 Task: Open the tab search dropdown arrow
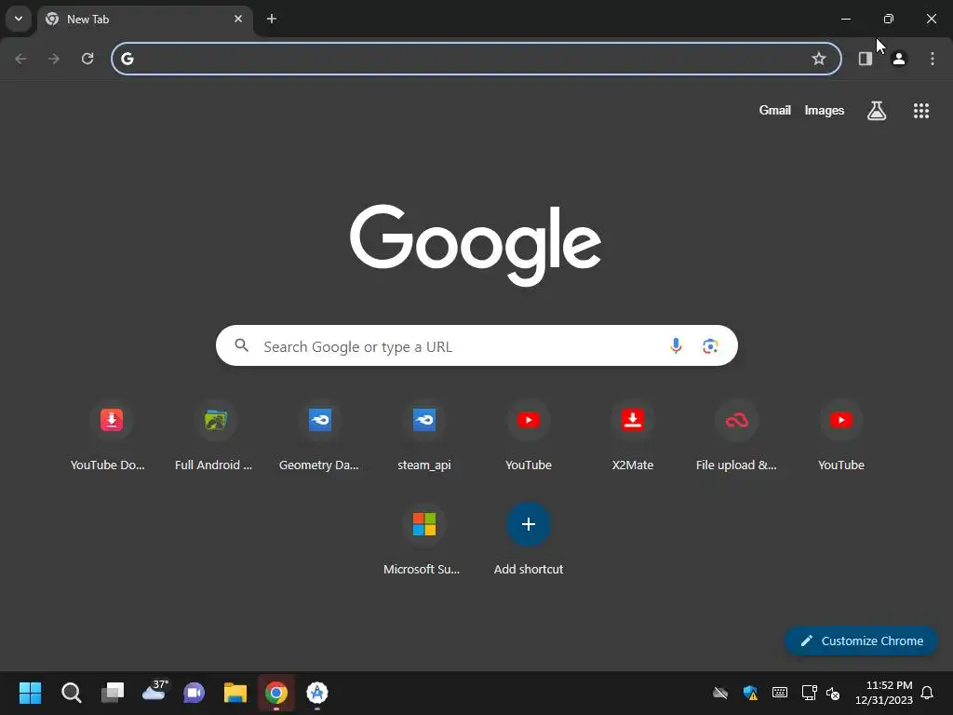click(x=19, y=19)
